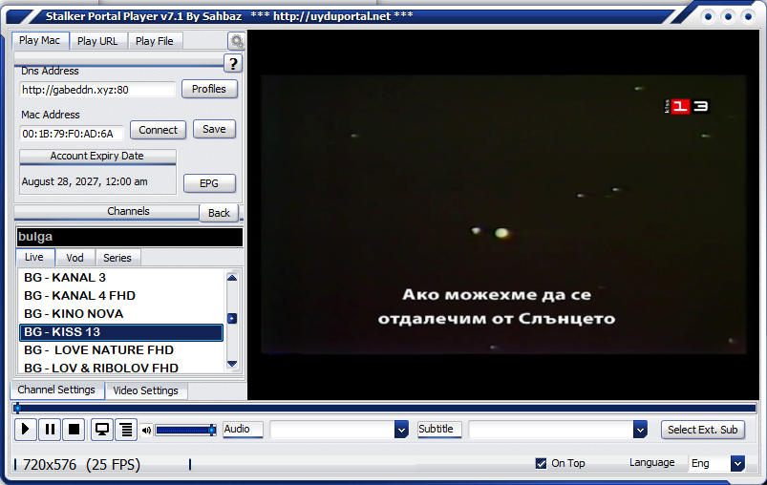Image resolution: width=767 pixels, height=485 pixels.
Task: Go Back in the channels list
Action: 219,213
